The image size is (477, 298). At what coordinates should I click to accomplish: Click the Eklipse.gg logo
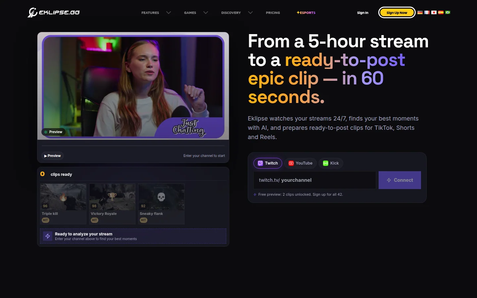pos(54,13)
